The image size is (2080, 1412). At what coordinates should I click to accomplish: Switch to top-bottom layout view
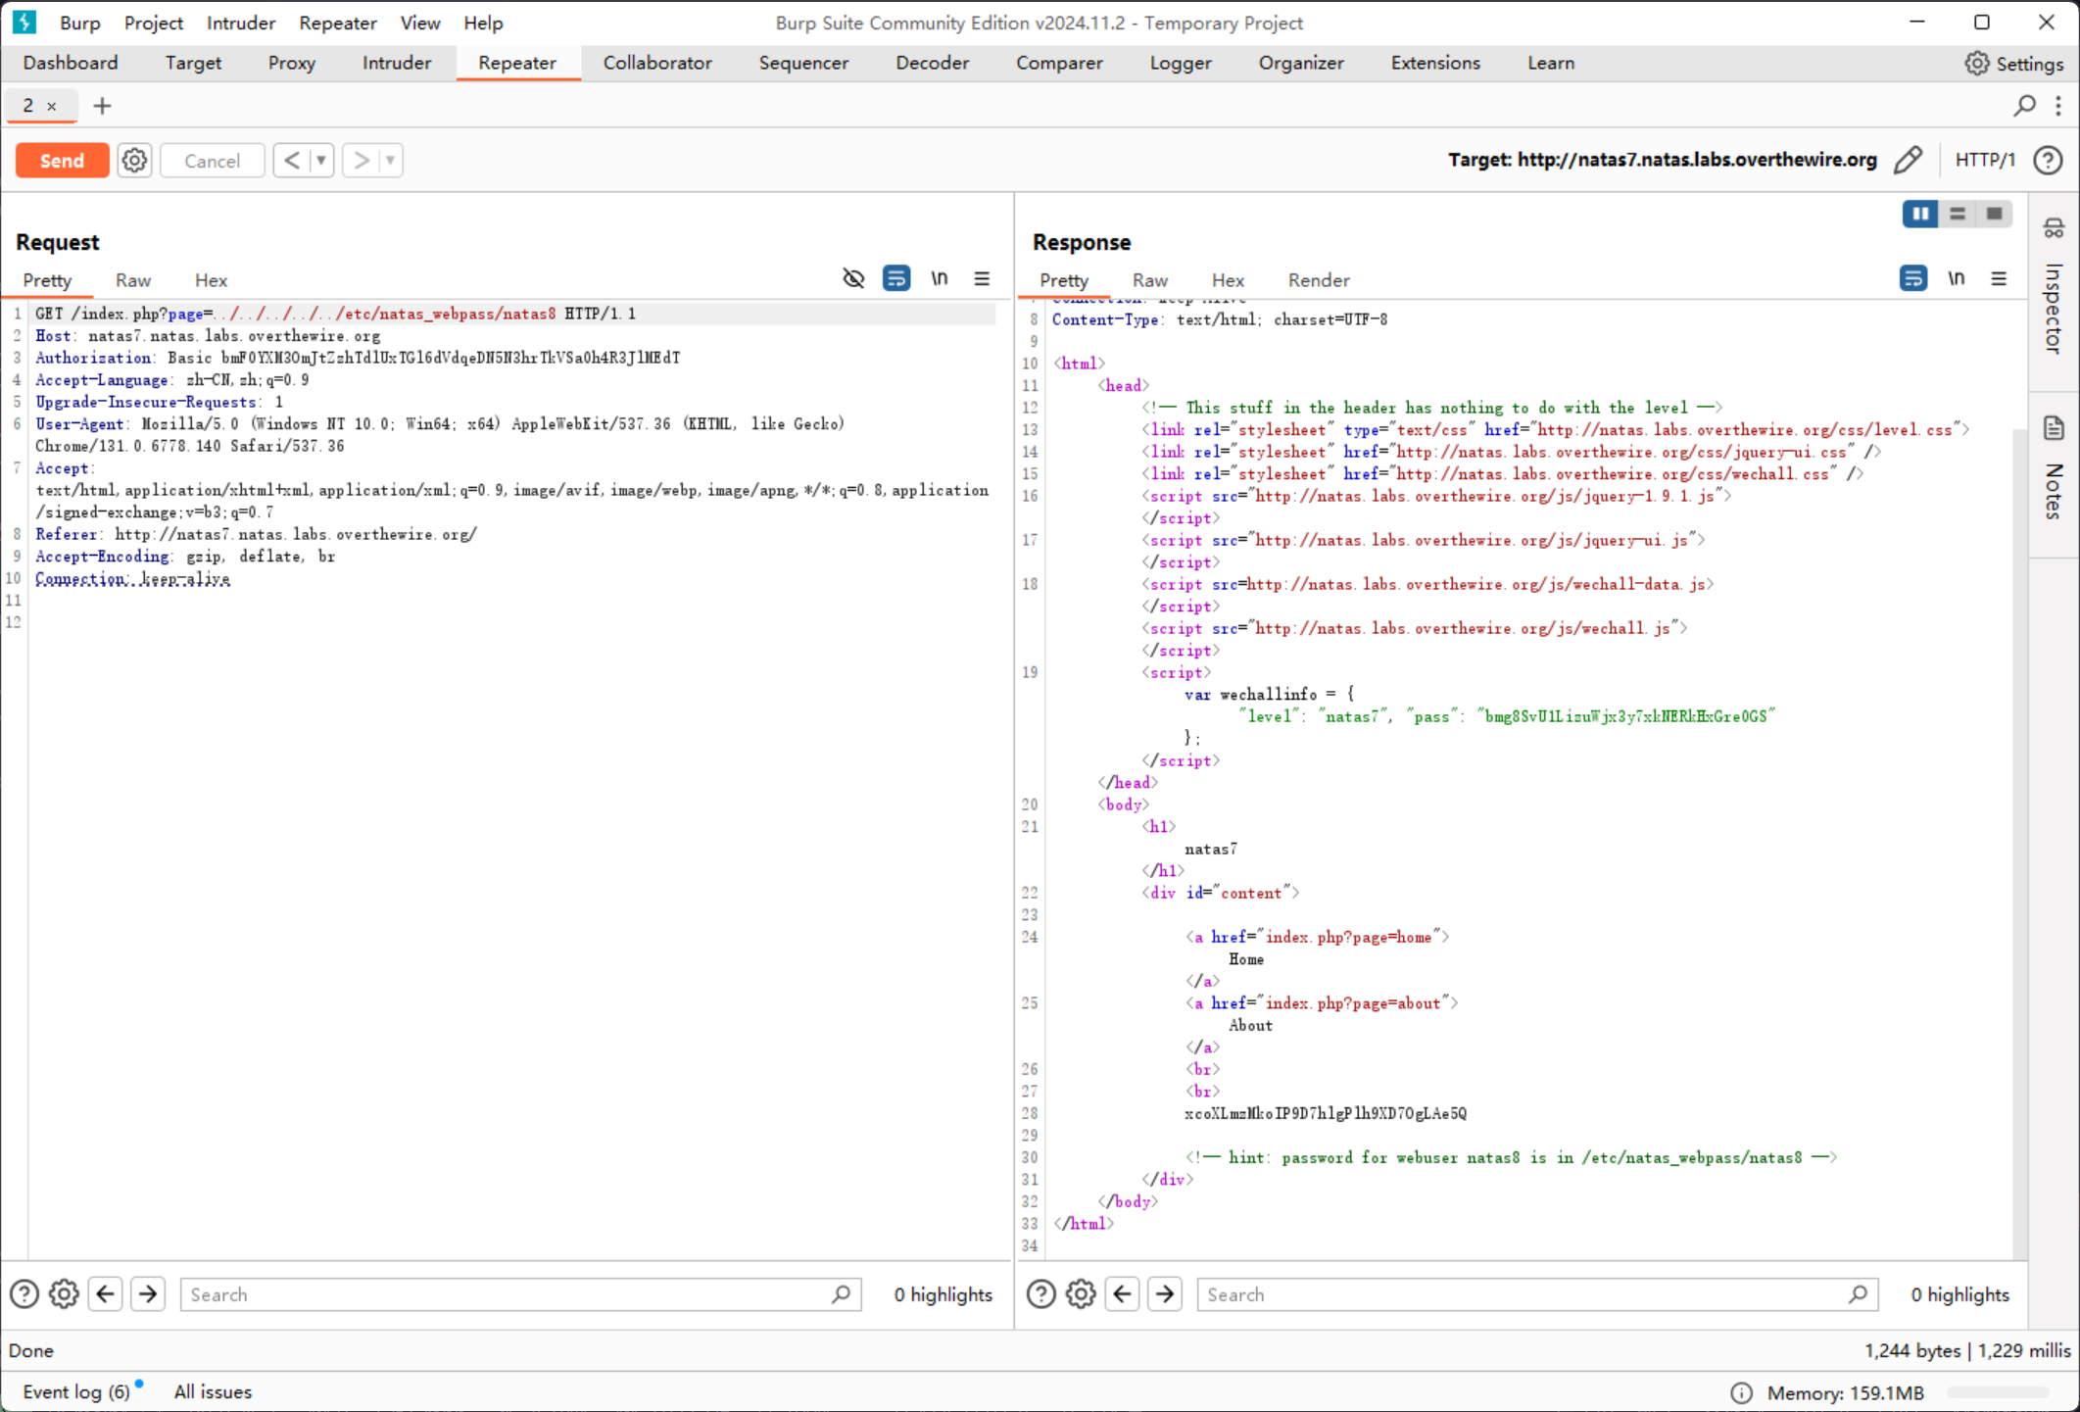click(1958, 214)
